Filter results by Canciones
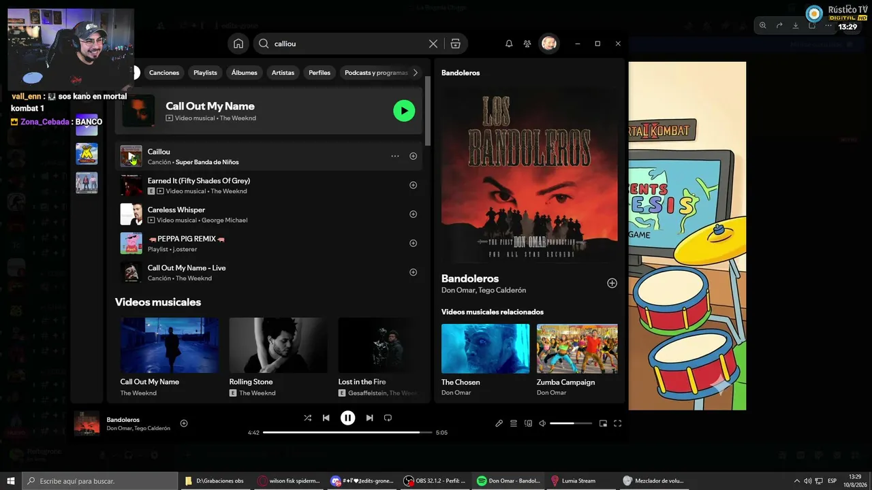Viewport: 872px width, 490px height. click(x=164, y=73)
